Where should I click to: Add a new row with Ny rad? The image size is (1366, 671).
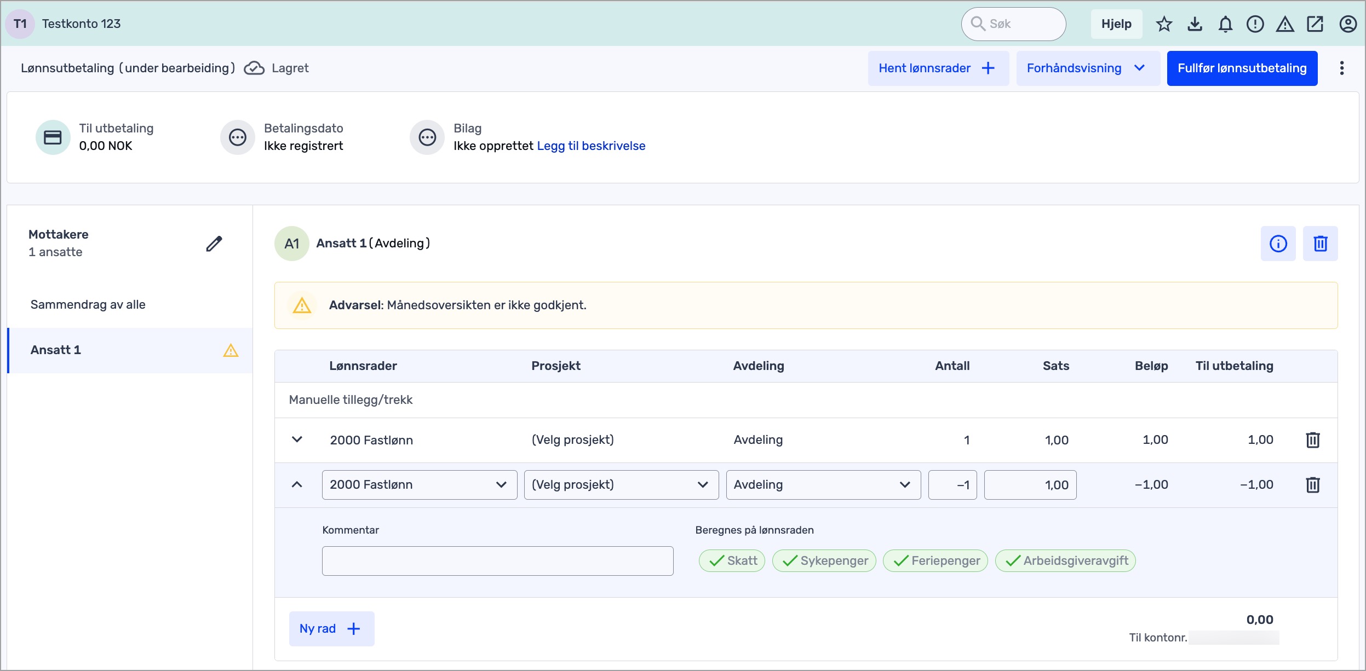click(331, 629)
